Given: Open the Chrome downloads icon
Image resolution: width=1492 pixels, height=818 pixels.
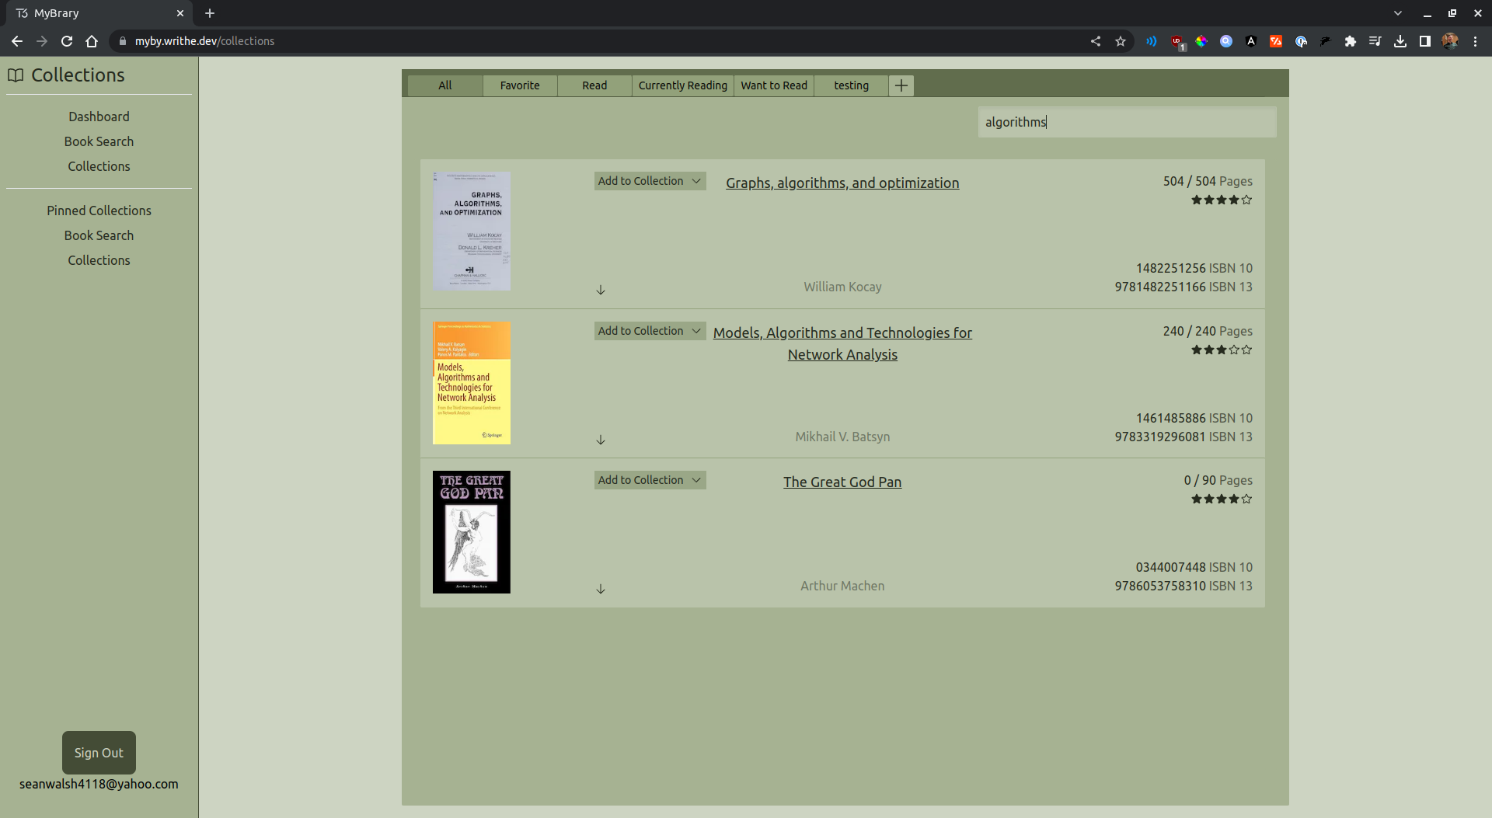Looking at the screenshot, I should coord(1400,41).
